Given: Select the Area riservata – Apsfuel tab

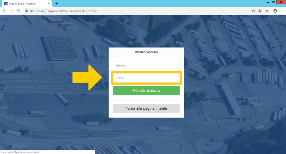Looking at the screenshot, I should (27, 4).
